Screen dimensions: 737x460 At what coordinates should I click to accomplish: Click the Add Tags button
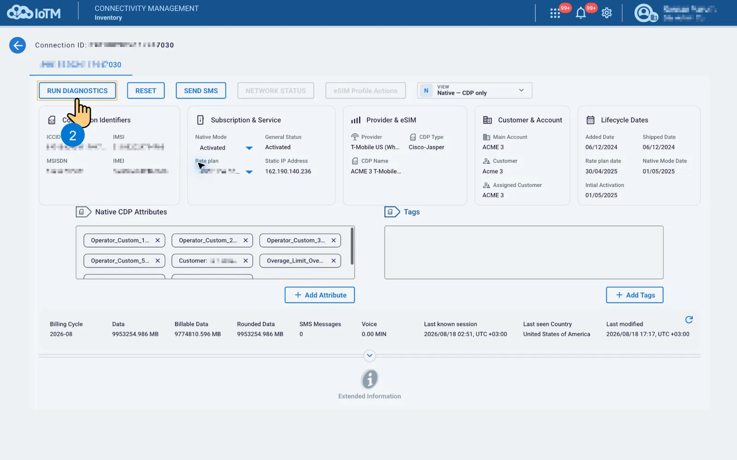pos(635,295)
